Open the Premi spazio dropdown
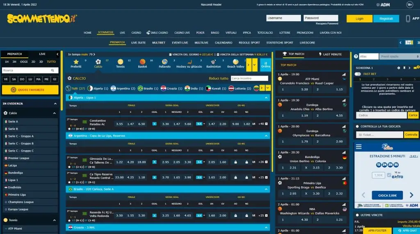420x234 pixels. [399, 56]
